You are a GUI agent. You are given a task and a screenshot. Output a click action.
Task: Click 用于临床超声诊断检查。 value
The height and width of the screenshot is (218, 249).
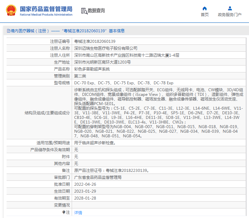coord(95,143)
